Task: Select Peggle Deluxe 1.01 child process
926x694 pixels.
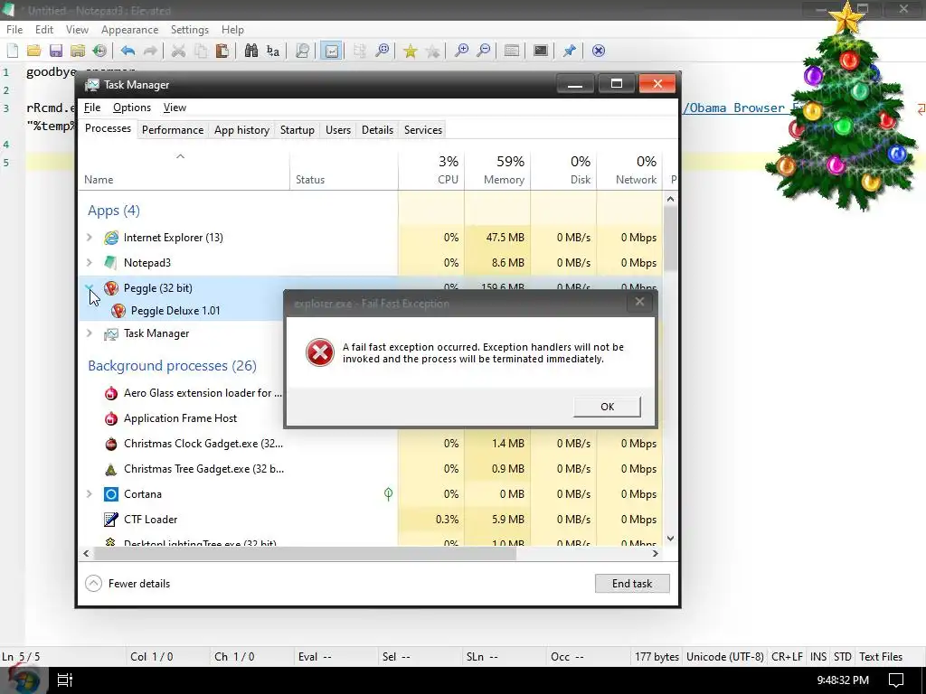Action: (x=175, y=311)
